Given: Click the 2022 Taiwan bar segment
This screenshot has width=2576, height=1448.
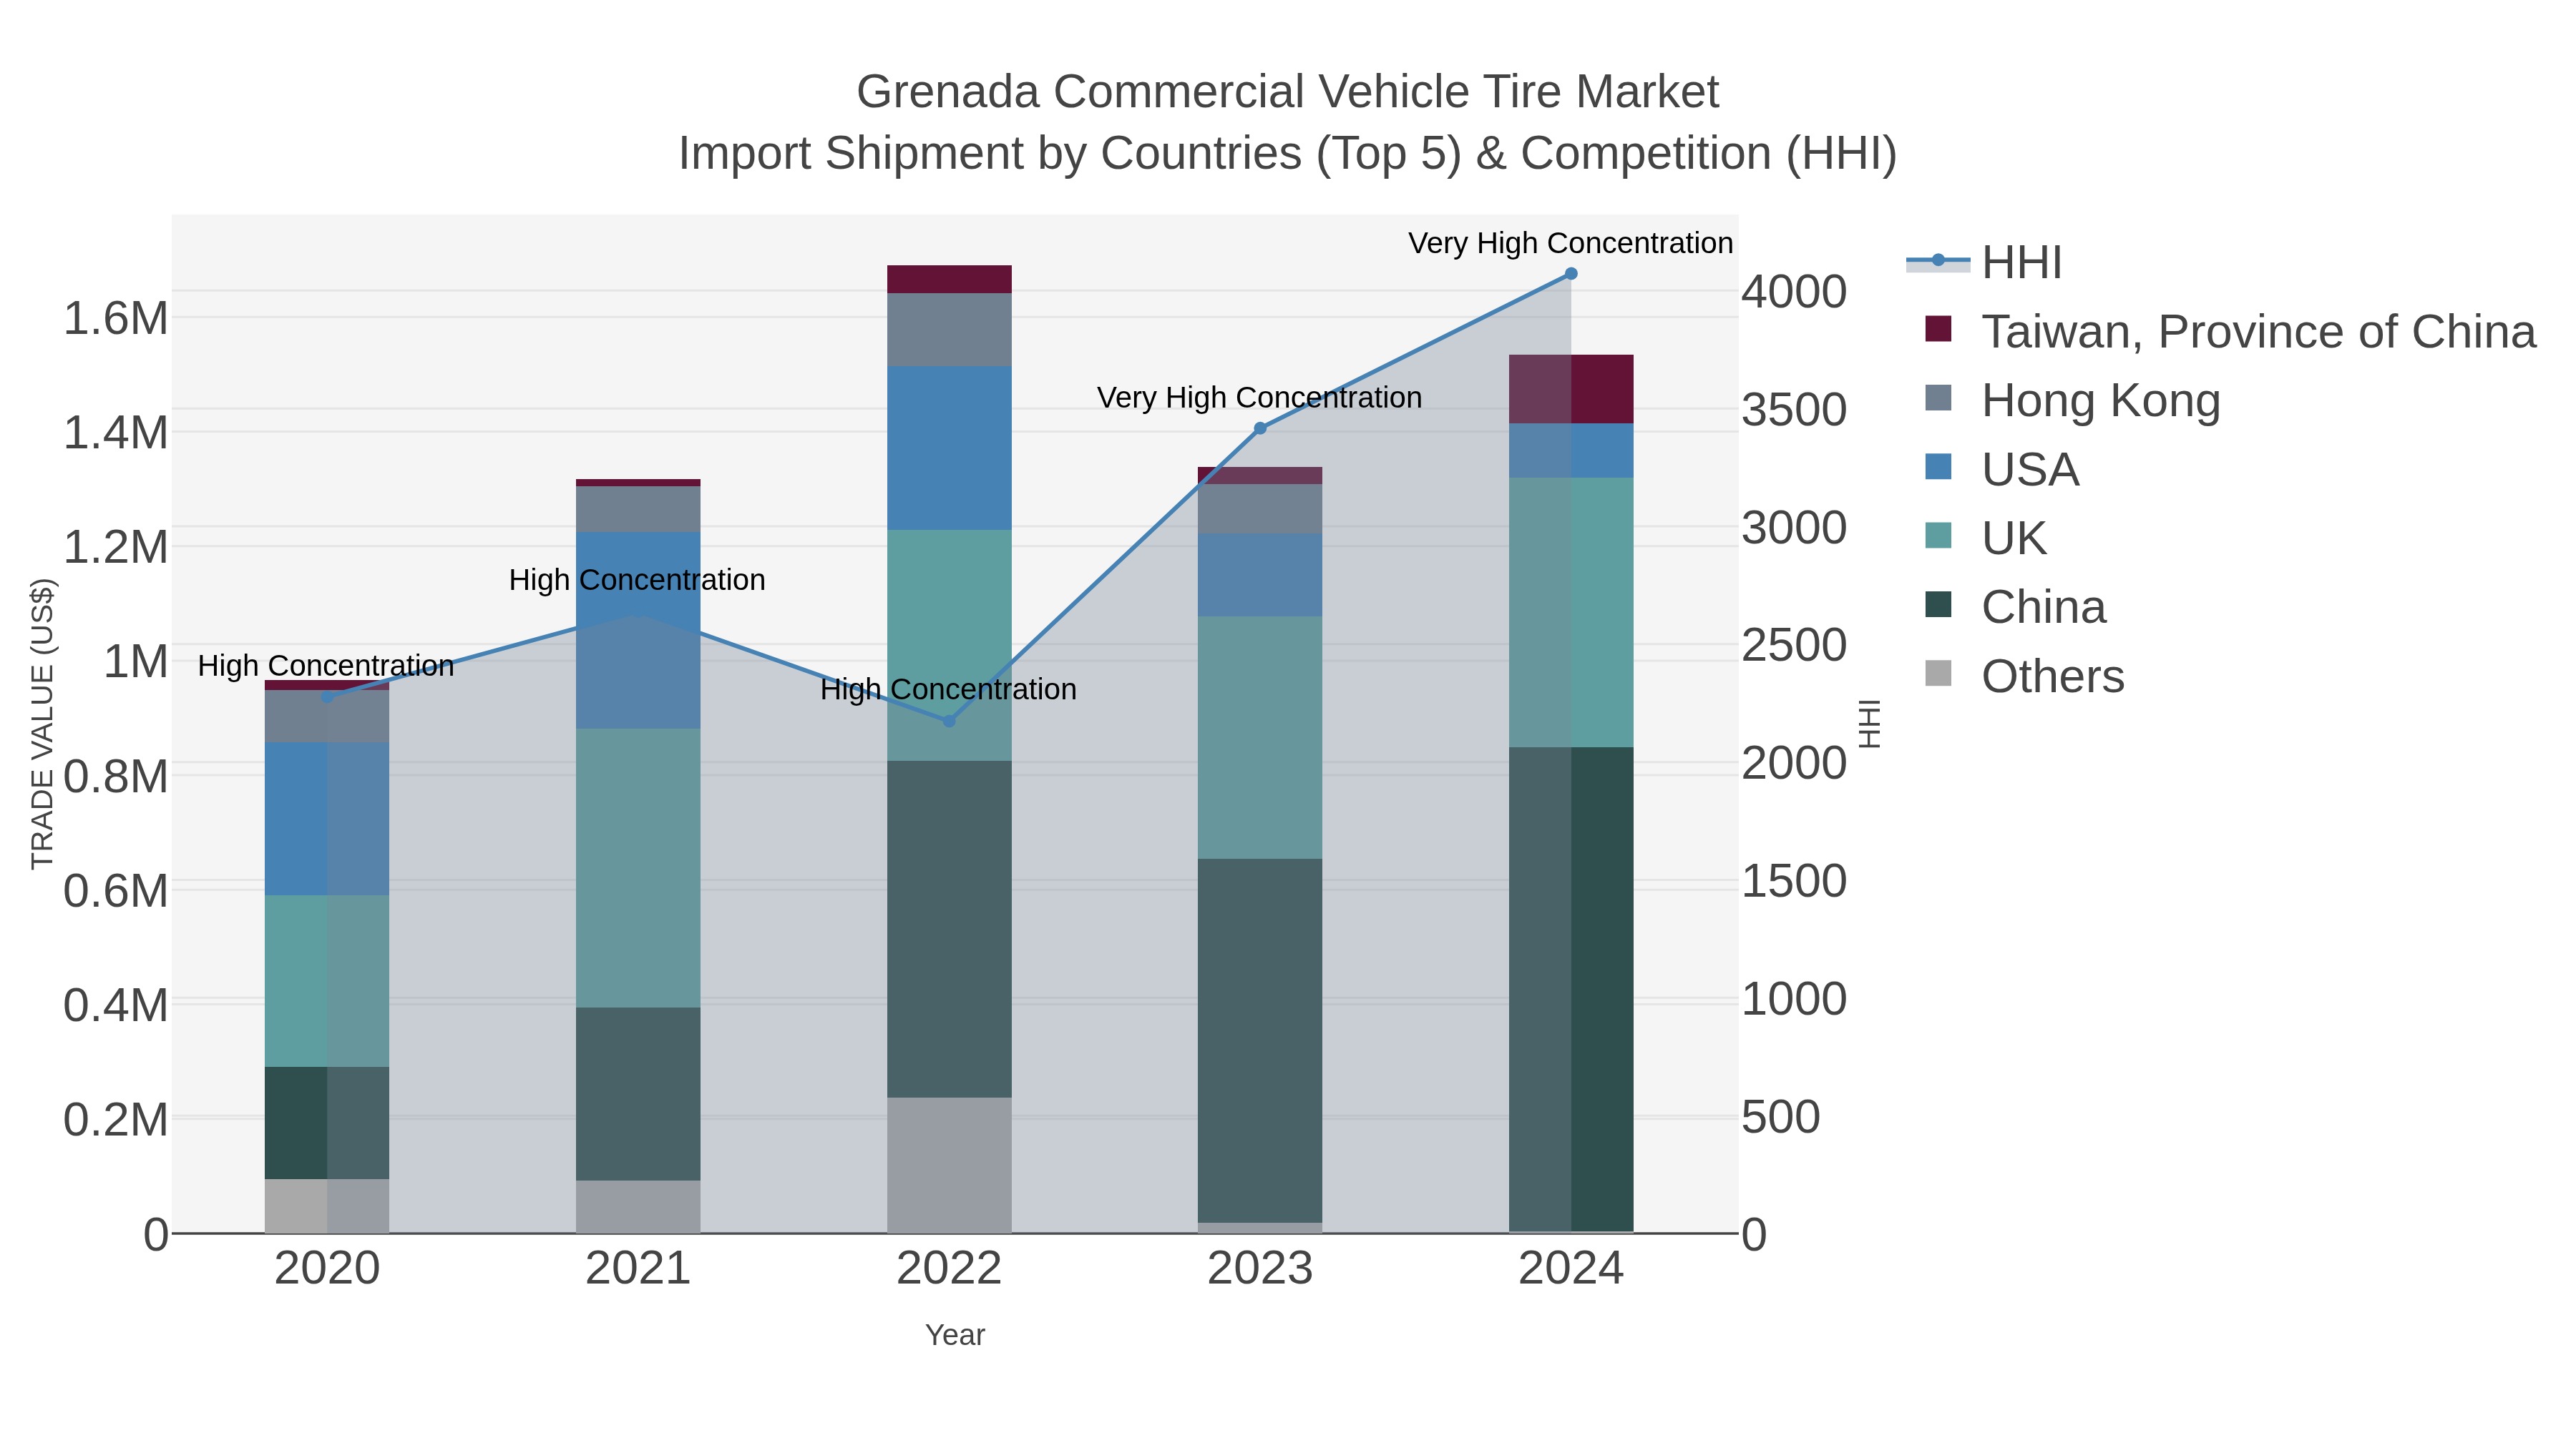Looking at the screenshot, I should [x=950, y=280].
